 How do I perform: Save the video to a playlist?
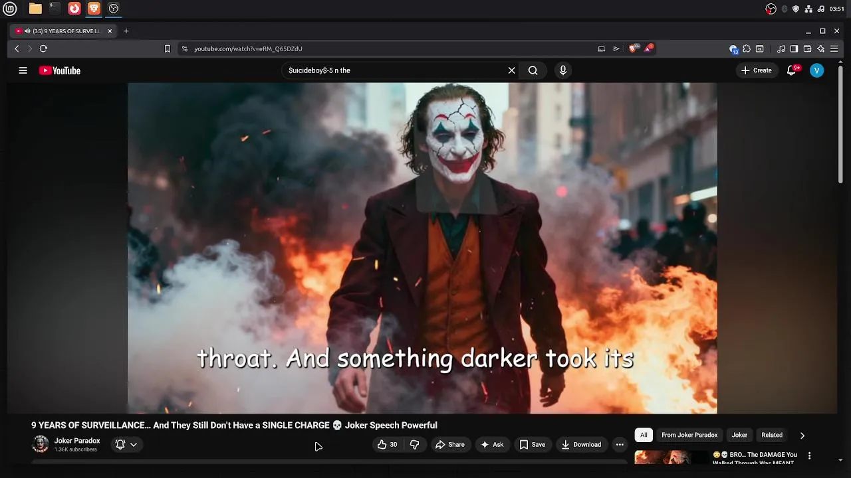533,445
